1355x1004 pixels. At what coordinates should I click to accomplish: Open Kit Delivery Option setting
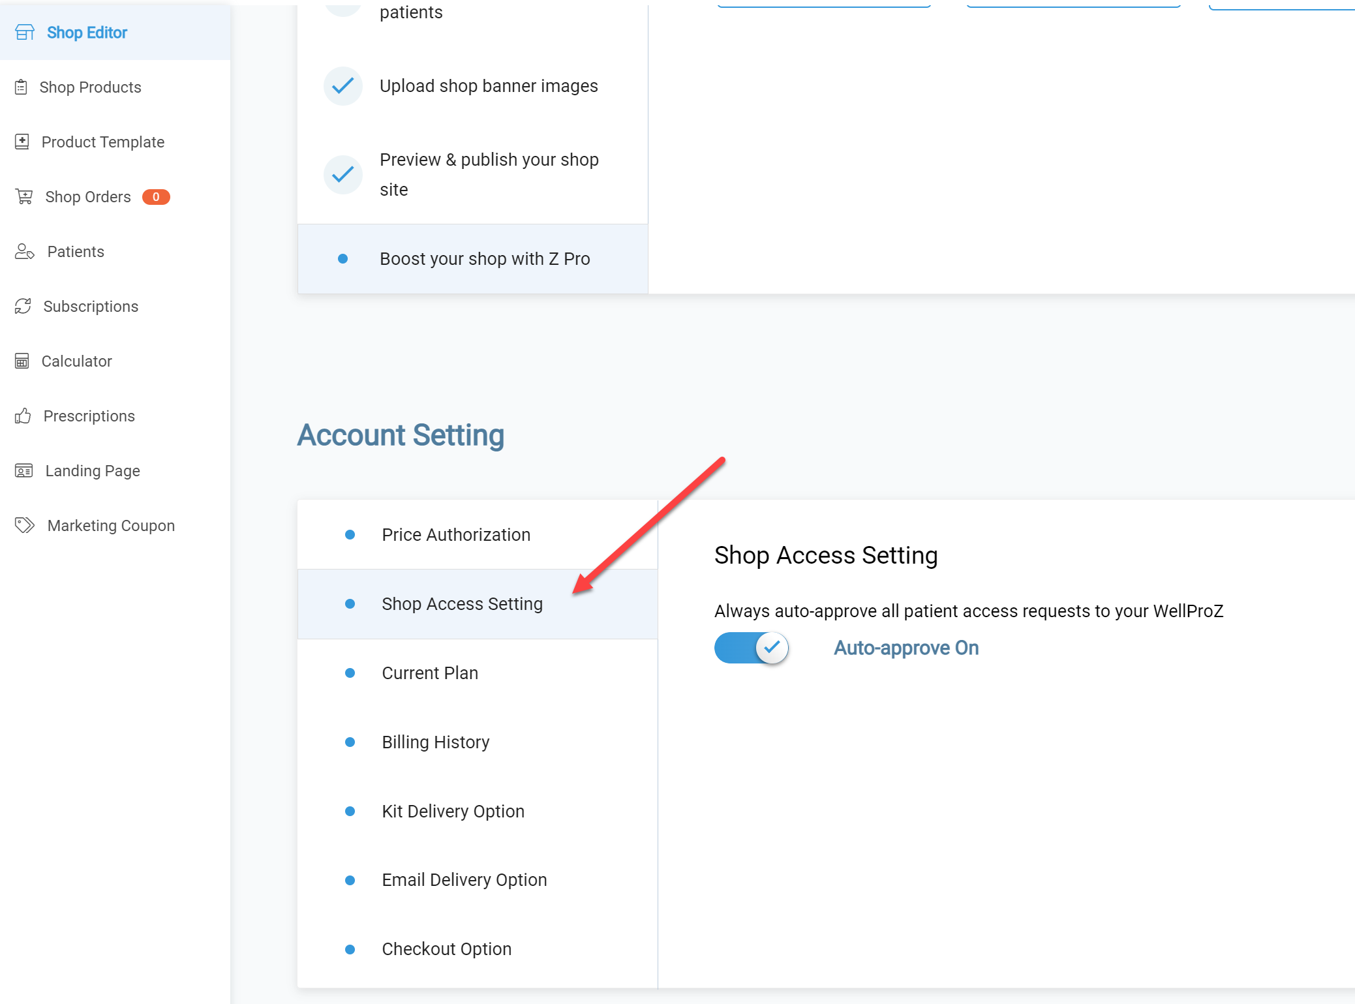(478, 811)
